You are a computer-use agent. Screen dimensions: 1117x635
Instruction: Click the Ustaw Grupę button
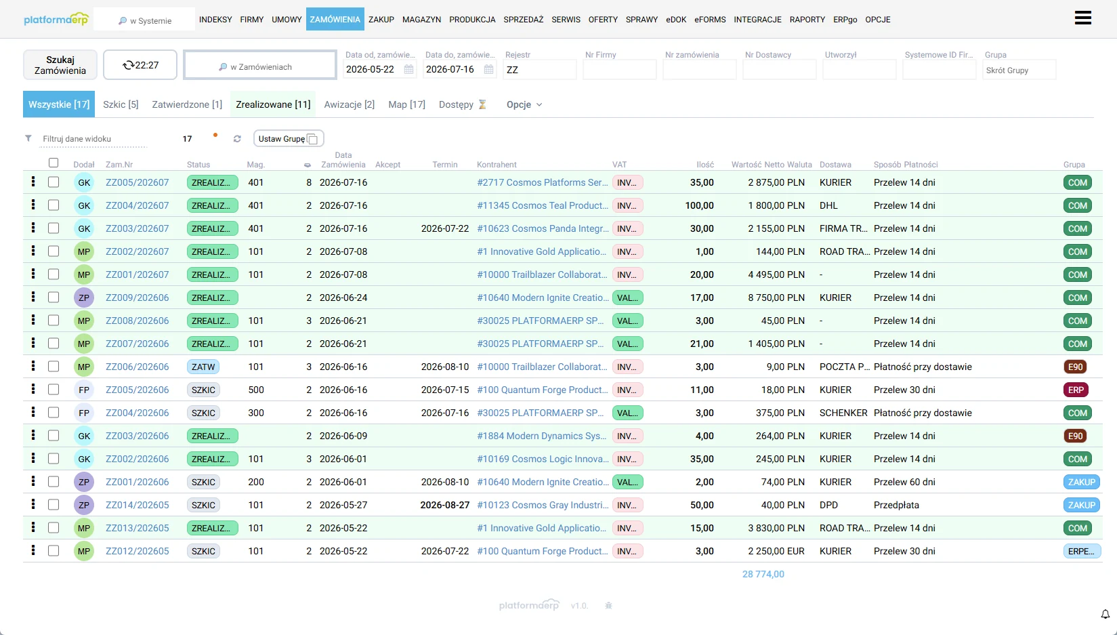tap(289, 138)
